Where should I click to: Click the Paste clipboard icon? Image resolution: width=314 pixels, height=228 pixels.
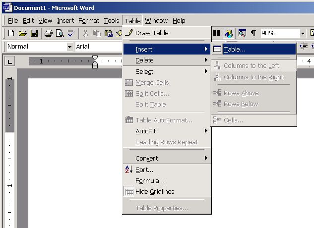[x=108, y=33]
